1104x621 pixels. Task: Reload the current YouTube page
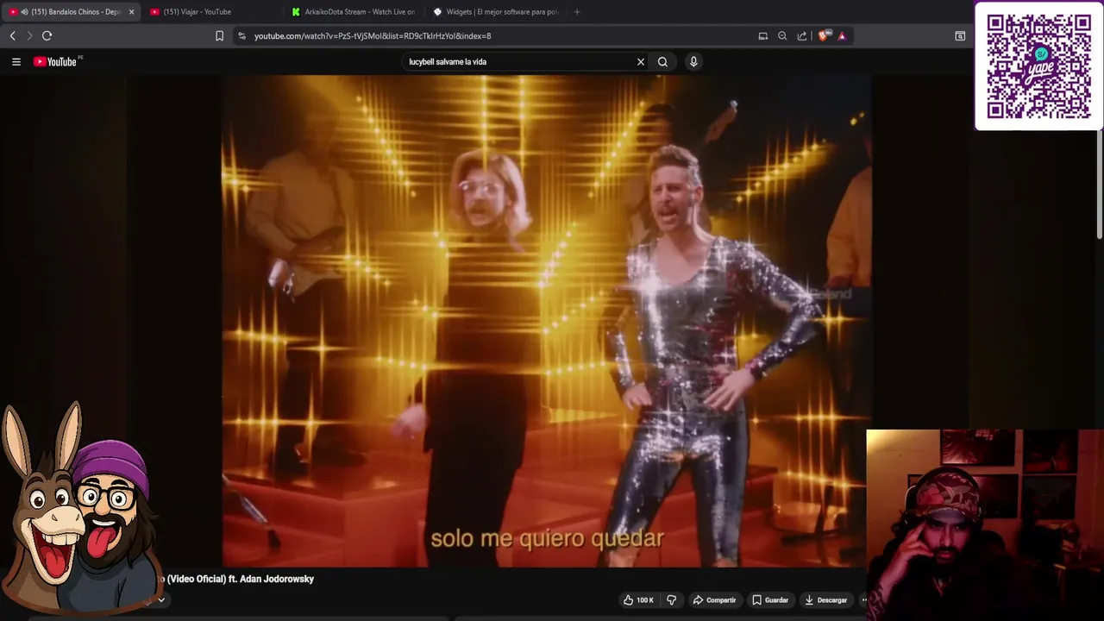click(47, 35)
